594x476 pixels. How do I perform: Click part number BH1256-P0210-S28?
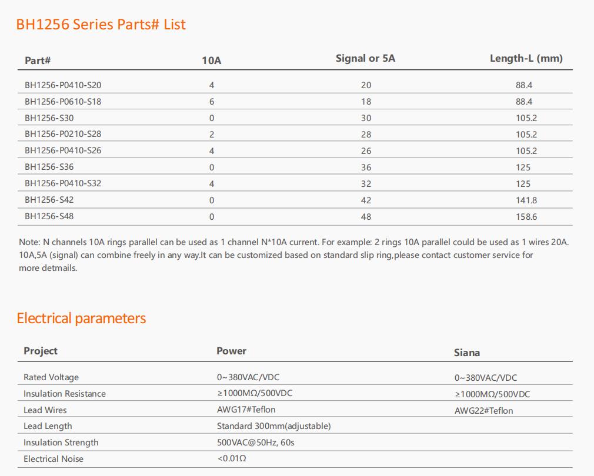coord(63,134)
